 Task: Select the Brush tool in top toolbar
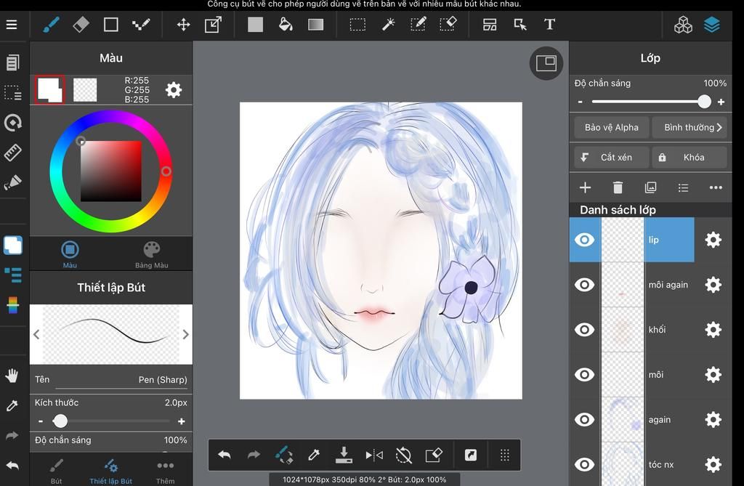(x=51, y=25)
